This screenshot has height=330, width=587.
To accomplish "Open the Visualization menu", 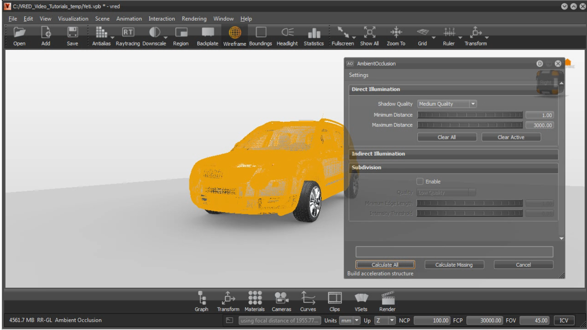I will pyautogui.click(x=73, y=19).
